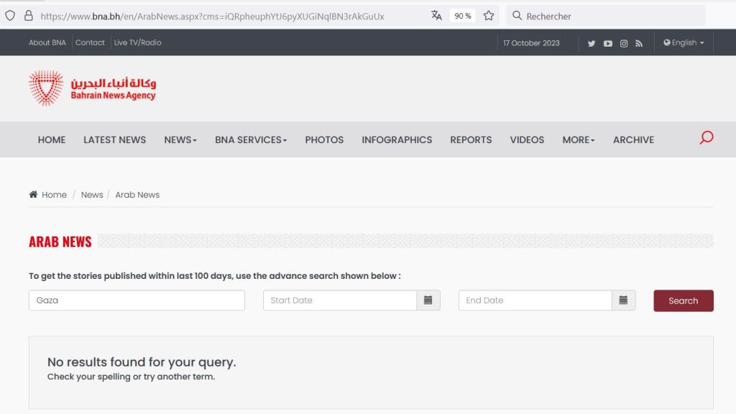Open the INFOGRAPHICS menu item
Image resolution: width=736 pixels, height=414 pixels.
pyautogui.click(x=397, y=140)
